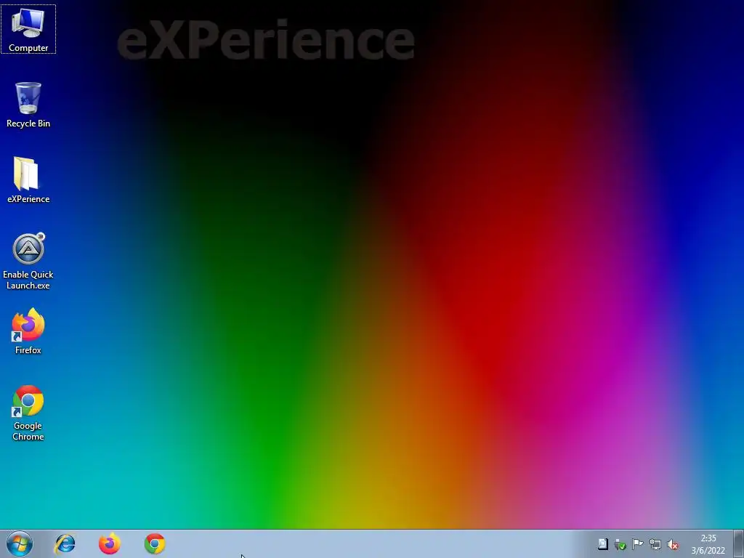Click the muted speaker volume icon
The height and width of the screenshot is (558, 744).
click(673, 544)
